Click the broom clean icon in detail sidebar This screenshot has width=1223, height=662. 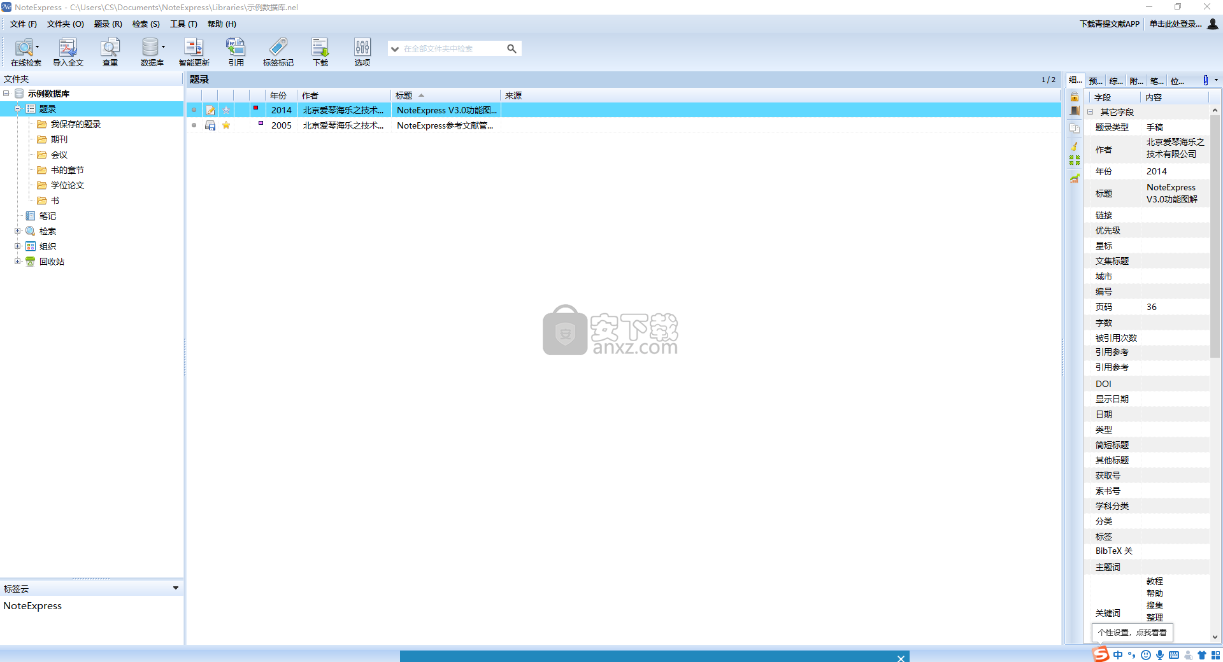click(1075, 146)
